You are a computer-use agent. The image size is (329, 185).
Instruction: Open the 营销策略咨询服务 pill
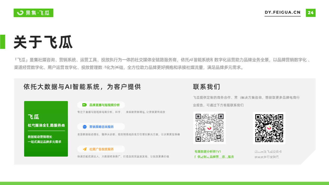point(101,127)
